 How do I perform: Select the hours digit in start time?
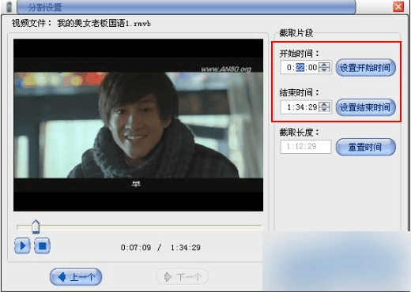pos(289,68)
